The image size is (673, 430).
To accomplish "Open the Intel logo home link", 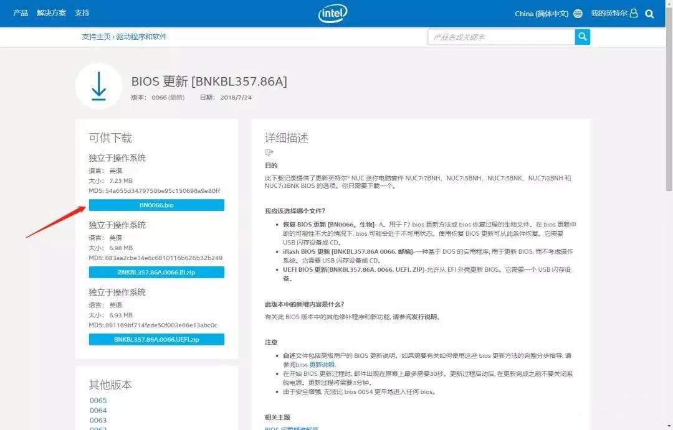I will 333,13.
